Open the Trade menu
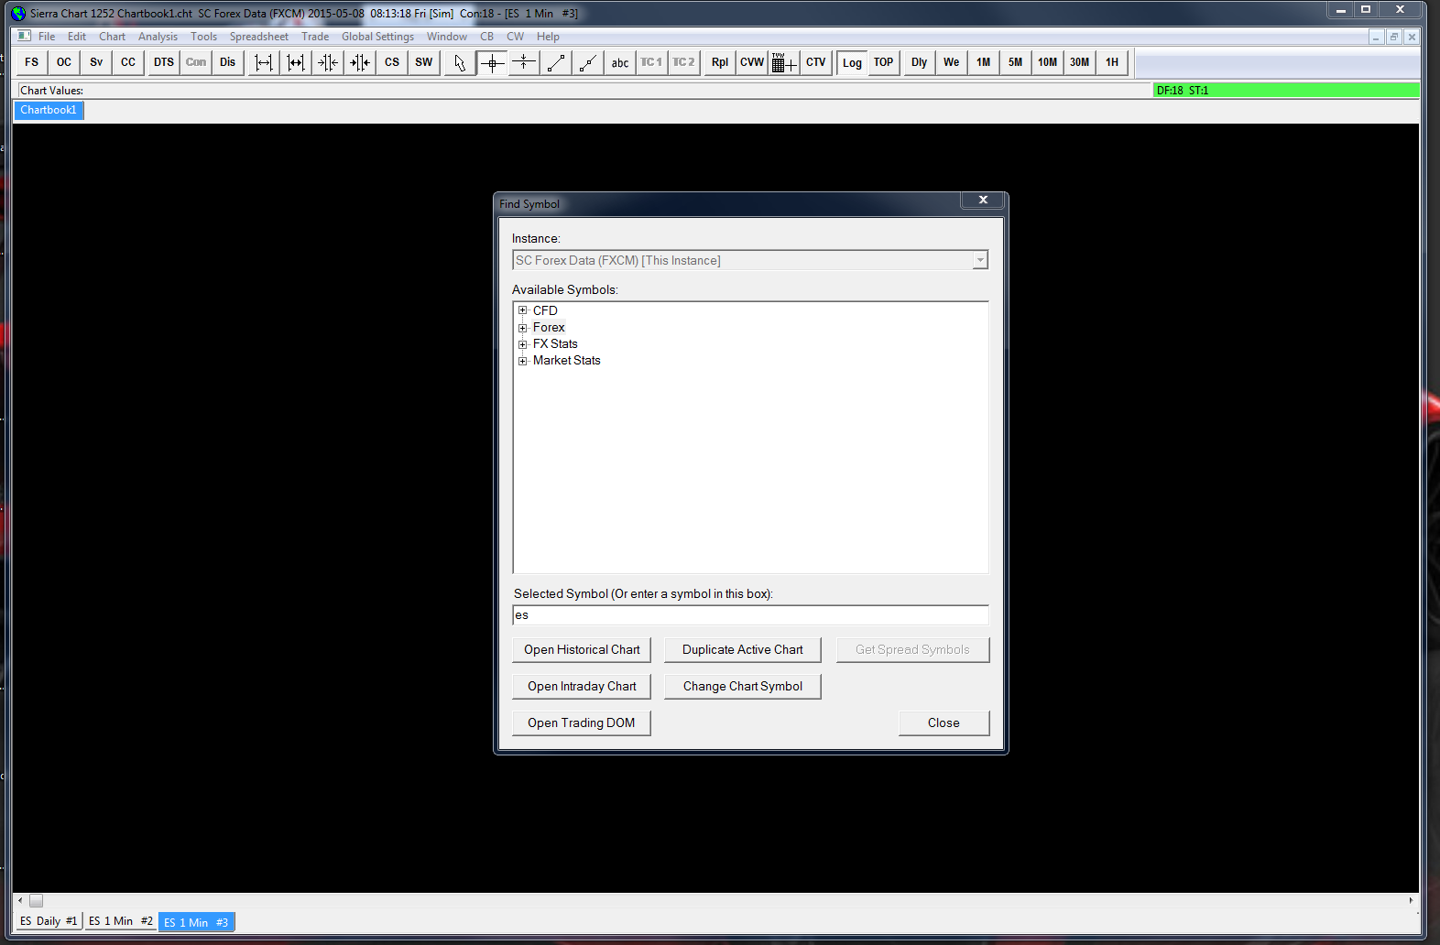Image resolution: width=1440 pixels, height=945 pixels. pos(315,37)
